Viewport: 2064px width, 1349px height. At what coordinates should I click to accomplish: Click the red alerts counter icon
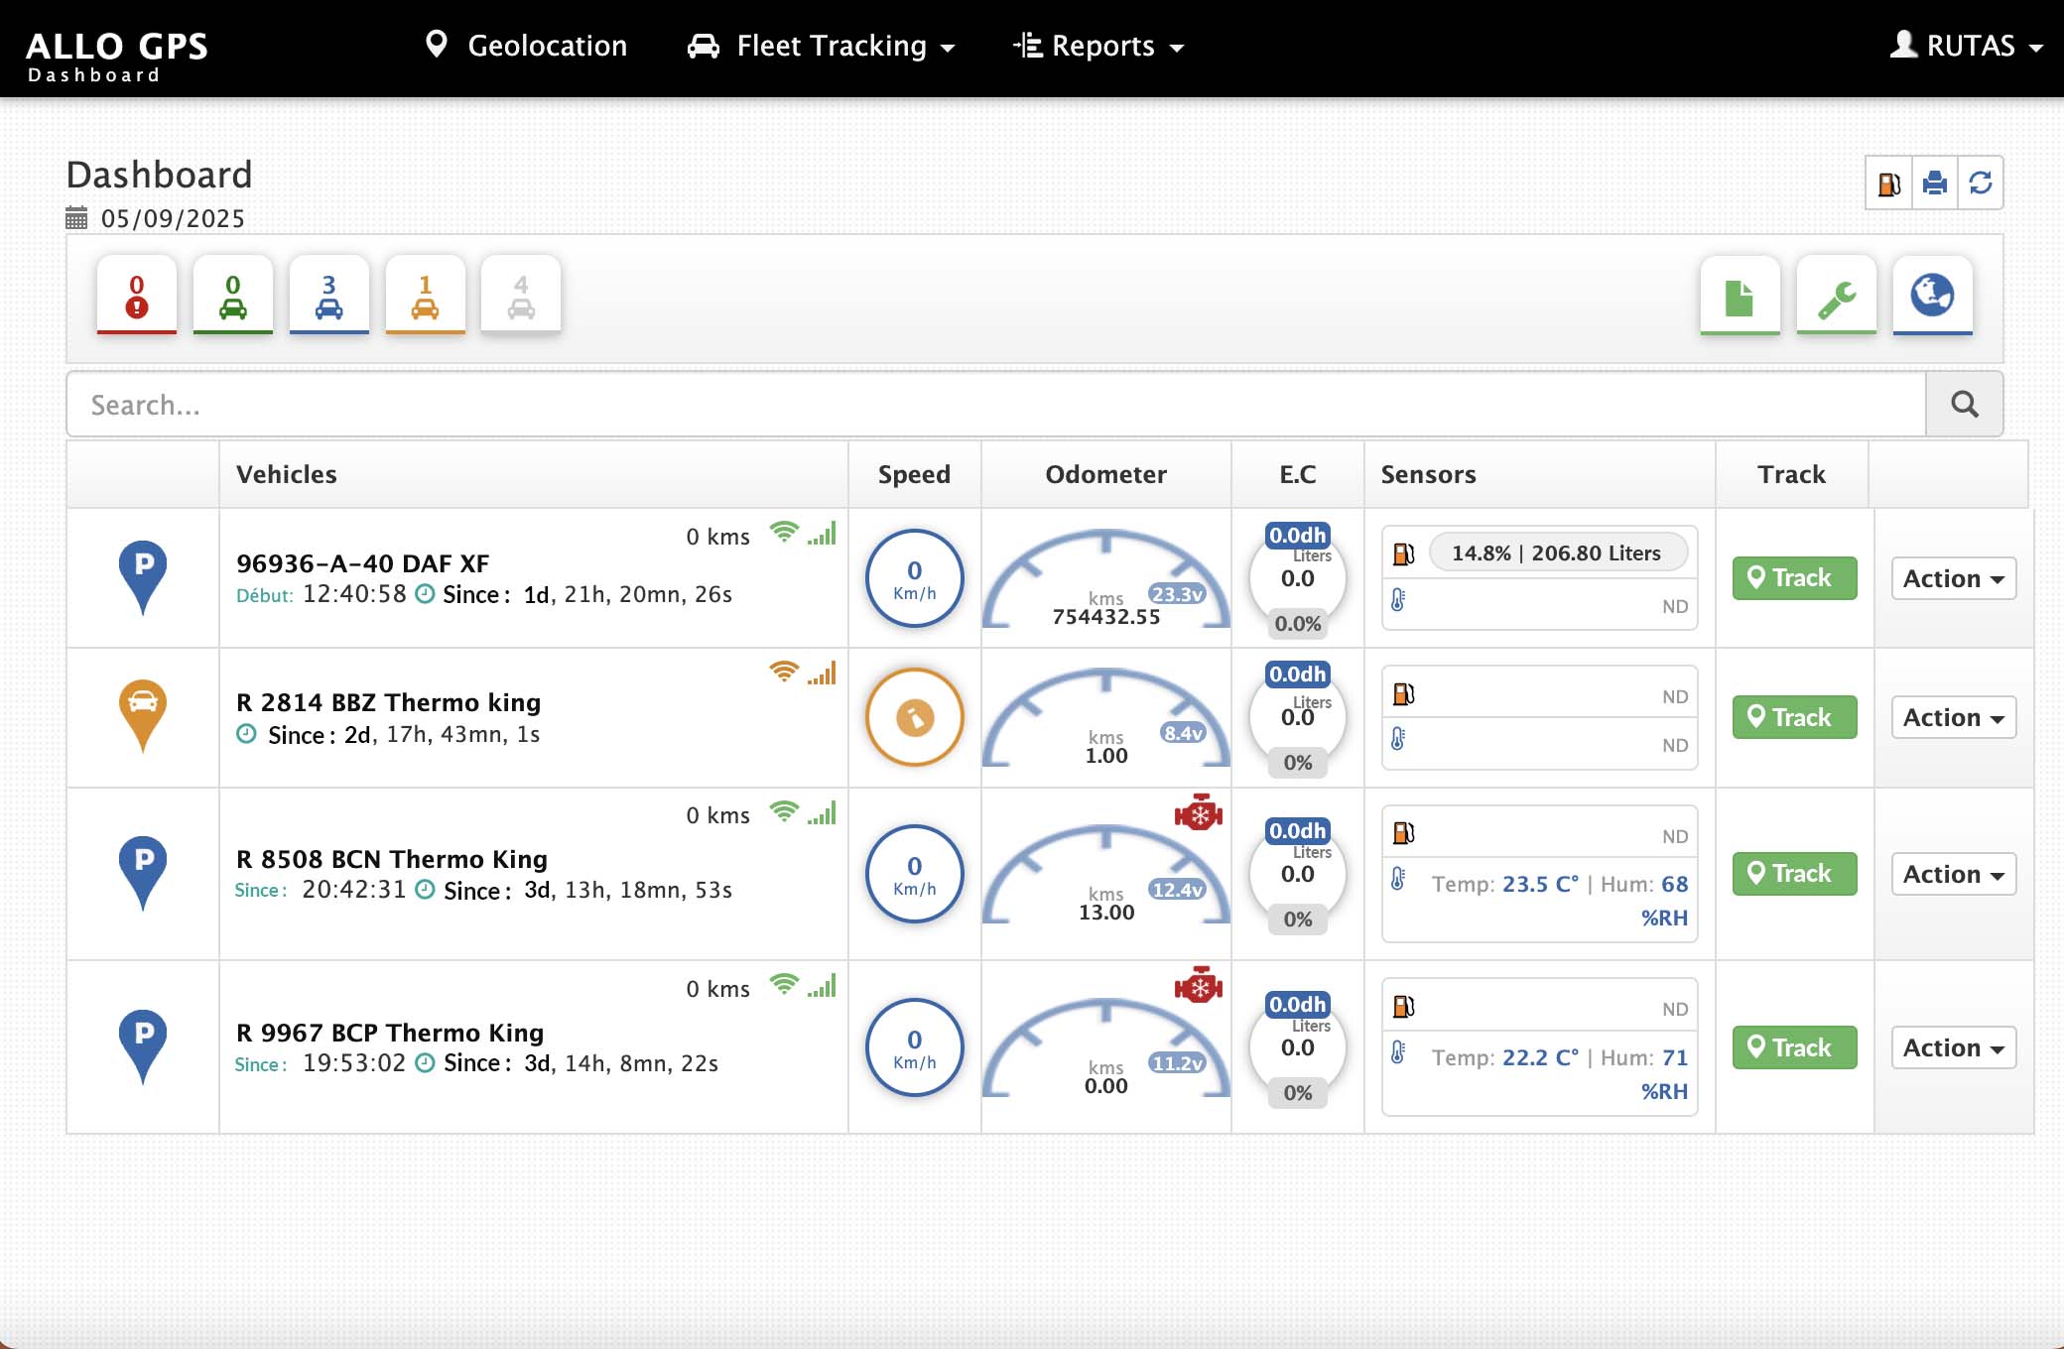(137, 296)
